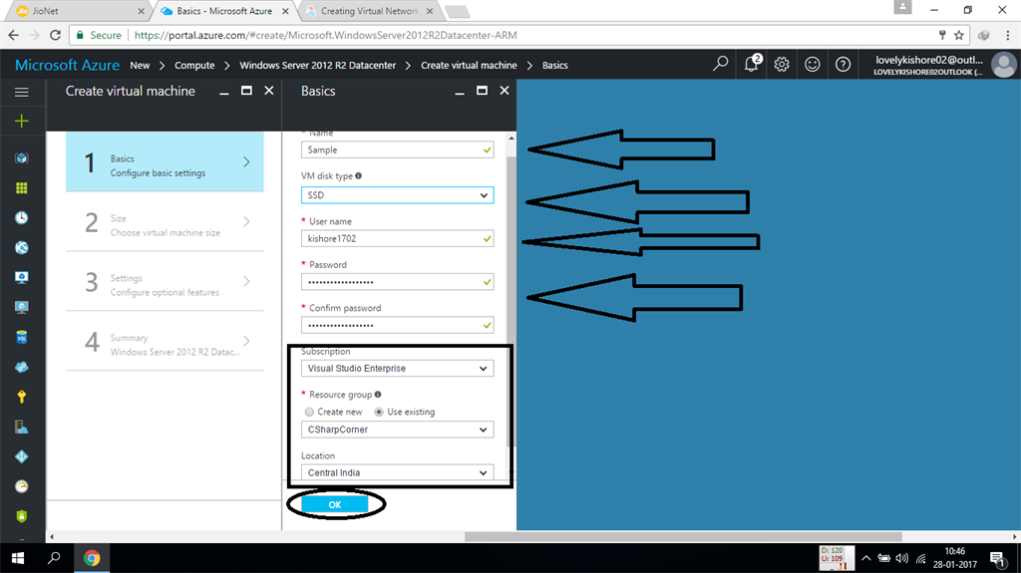The image size is (1021, 573).
Task: Click the feedback smiley icon
Action: [x=812, y=64]
